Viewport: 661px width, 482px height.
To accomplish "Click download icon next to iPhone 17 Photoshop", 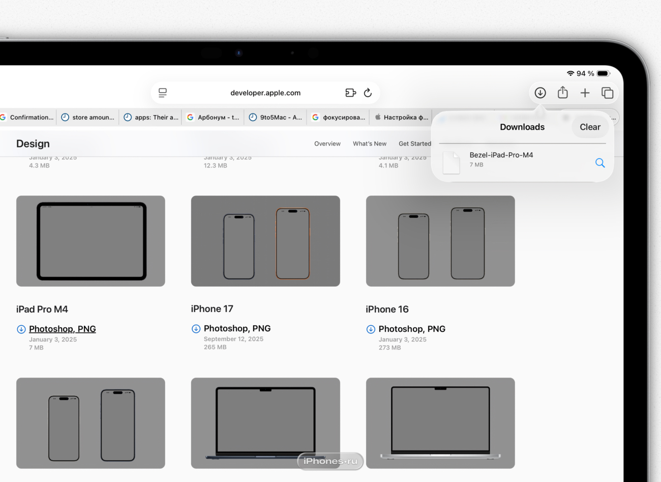I will coord(196,329).
